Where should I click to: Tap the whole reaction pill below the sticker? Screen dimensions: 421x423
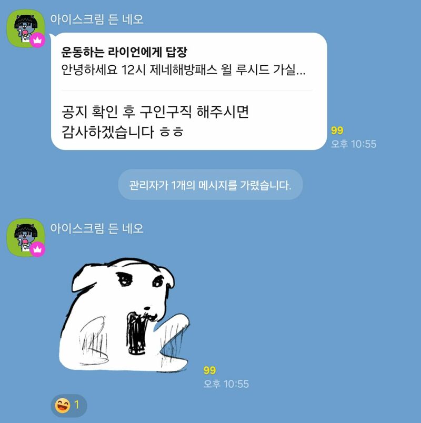click(69, 406)
